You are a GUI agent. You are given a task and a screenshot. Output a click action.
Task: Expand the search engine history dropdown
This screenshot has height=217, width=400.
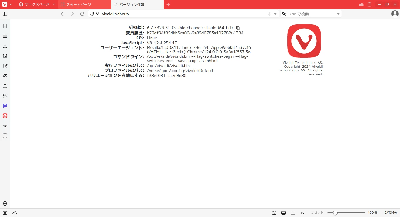338,14
